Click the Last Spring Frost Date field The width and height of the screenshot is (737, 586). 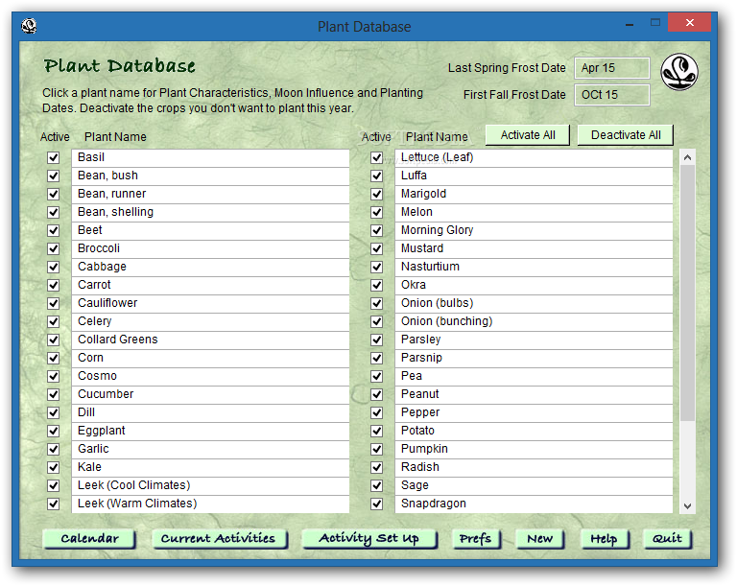[612, 68]
